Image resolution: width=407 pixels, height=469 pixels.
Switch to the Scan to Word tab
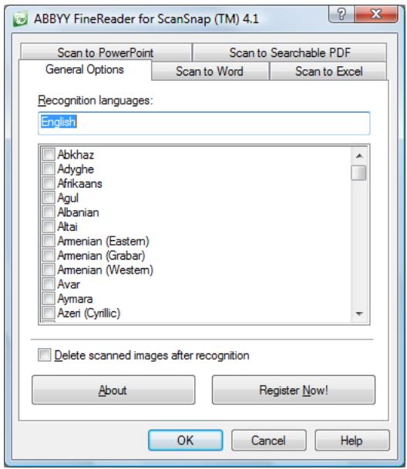[210, 72]
